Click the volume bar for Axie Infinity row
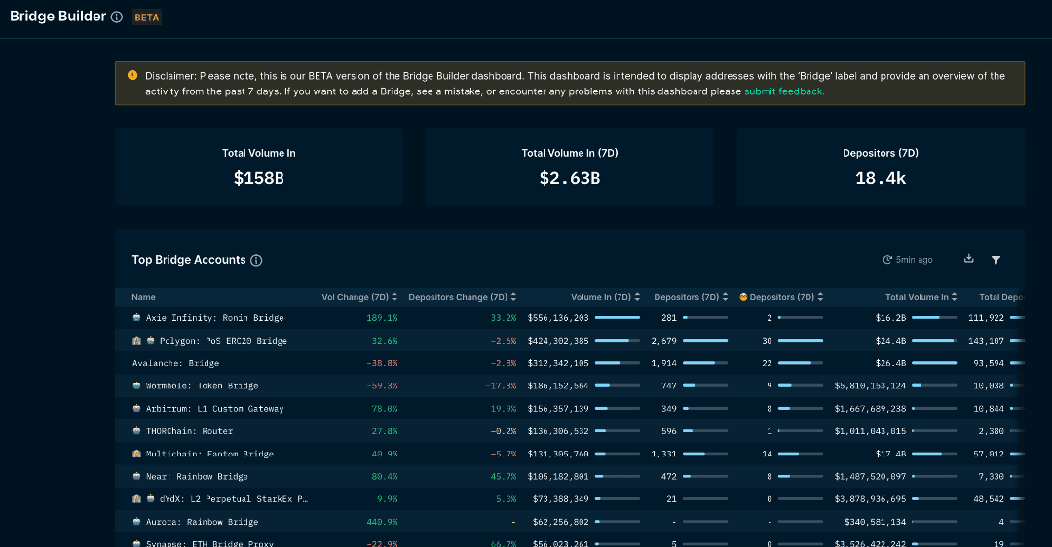The width and height of the screenshot is (1052, 547). coord(617,318)
